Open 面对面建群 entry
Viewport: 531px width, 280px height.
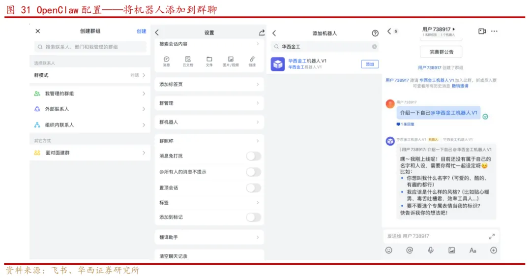pos(90,153)
